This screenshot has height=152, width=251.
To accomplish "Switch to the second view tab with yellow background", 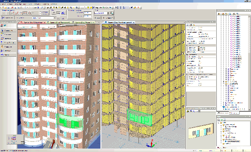I will click(59, 23).
